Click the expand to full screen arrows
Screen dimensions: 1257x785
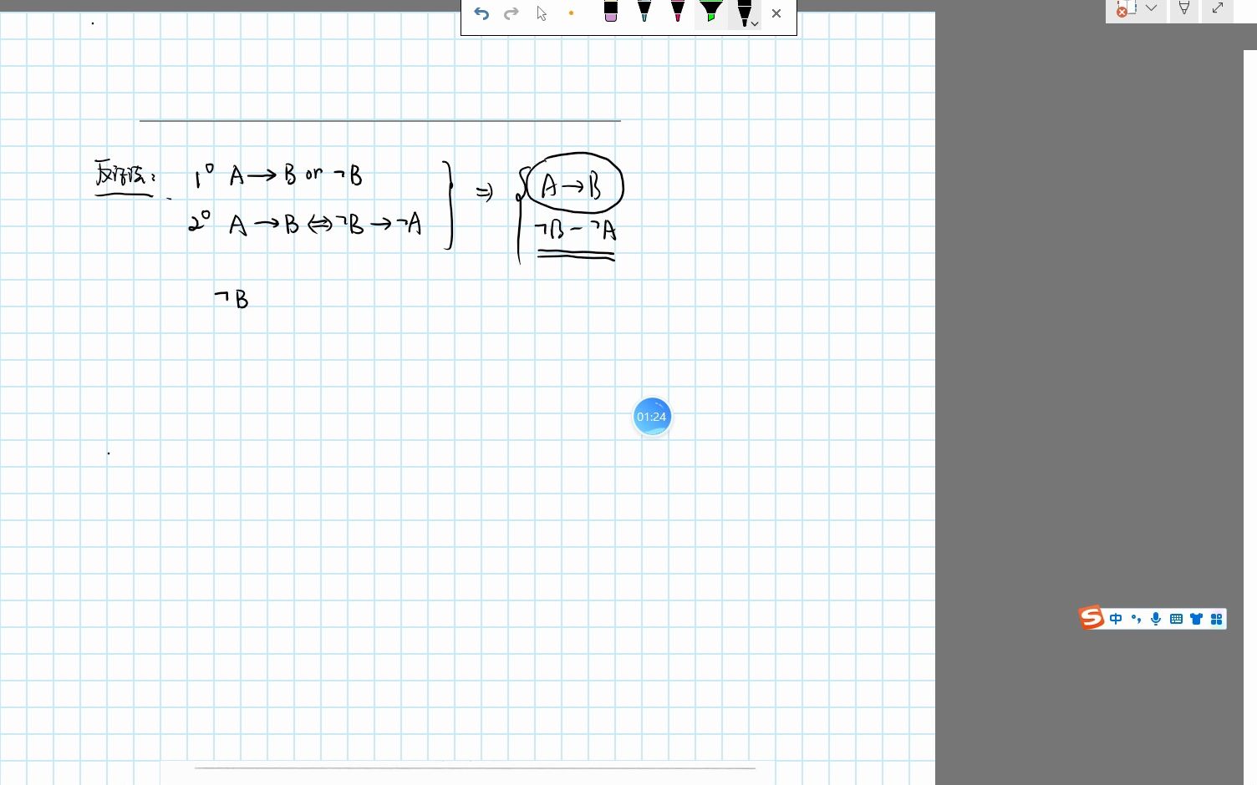1218,8
